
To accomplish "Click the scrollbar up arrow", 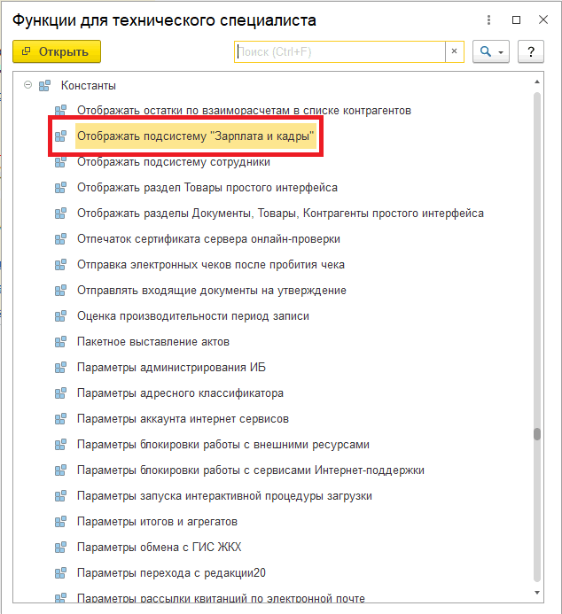I will point(537,82).
